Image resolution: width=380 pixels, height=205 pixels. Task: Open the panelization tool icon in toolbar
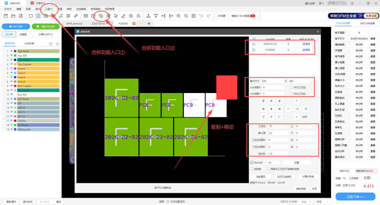pyautogui.click(x=101, y=16)
